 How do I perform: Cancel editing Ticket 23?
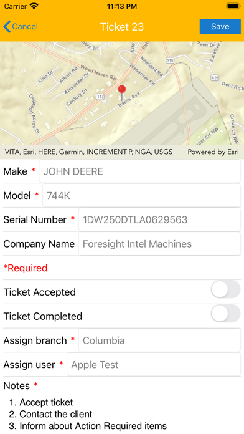click(21, 27)
